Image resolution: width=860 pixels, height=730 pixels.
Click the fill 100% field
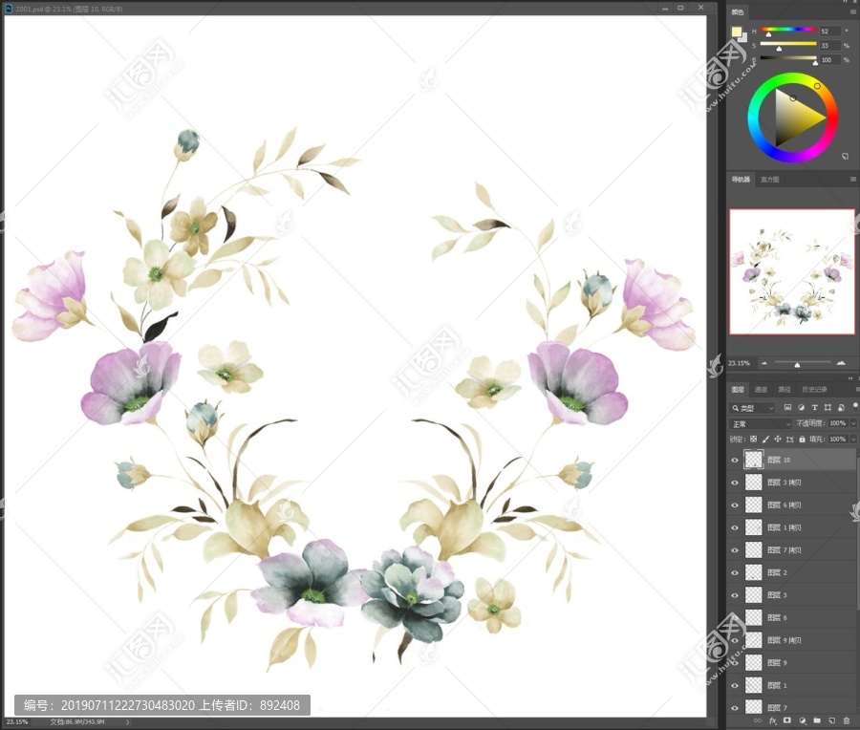tap(838, 439)
